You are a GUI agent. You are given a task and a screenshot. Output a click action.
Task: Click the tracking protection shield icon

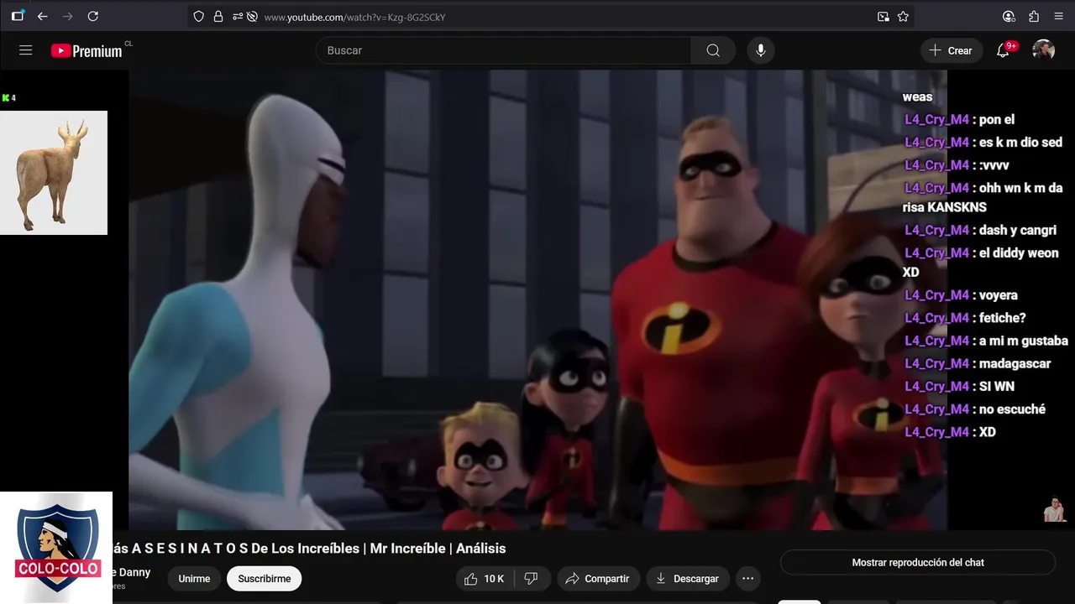point(199,16)
